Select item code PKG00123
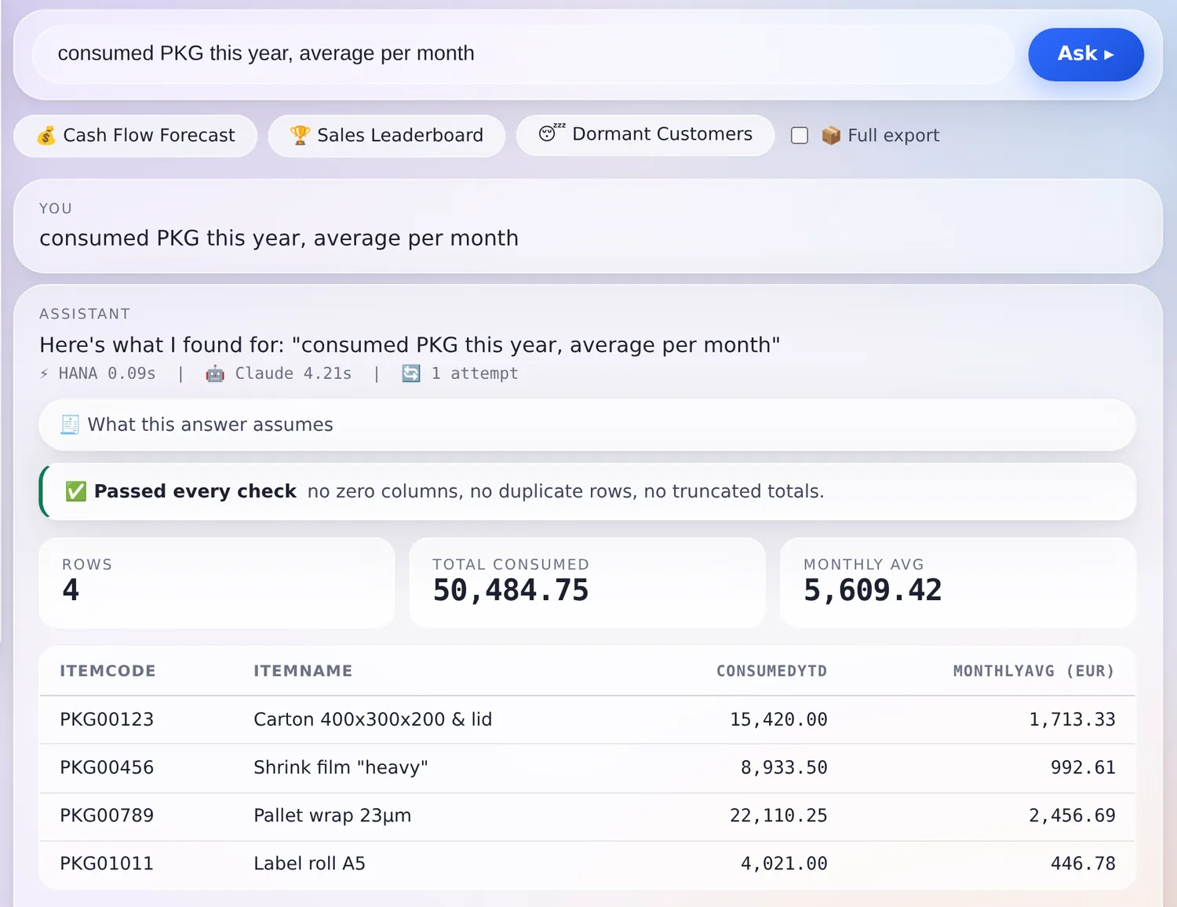This screenshot has width=1177, height=907. pyautogui.click(x=107, y=719)
